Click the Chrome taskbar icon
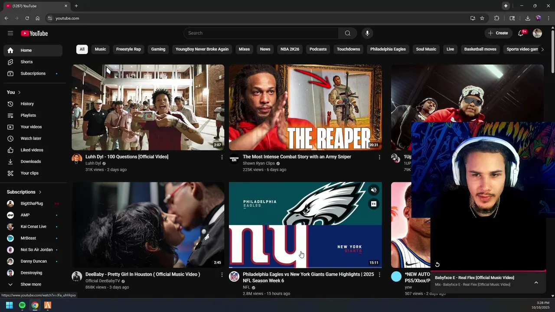The height and width of the screenshot is (312, 555). tap(35, 305)
